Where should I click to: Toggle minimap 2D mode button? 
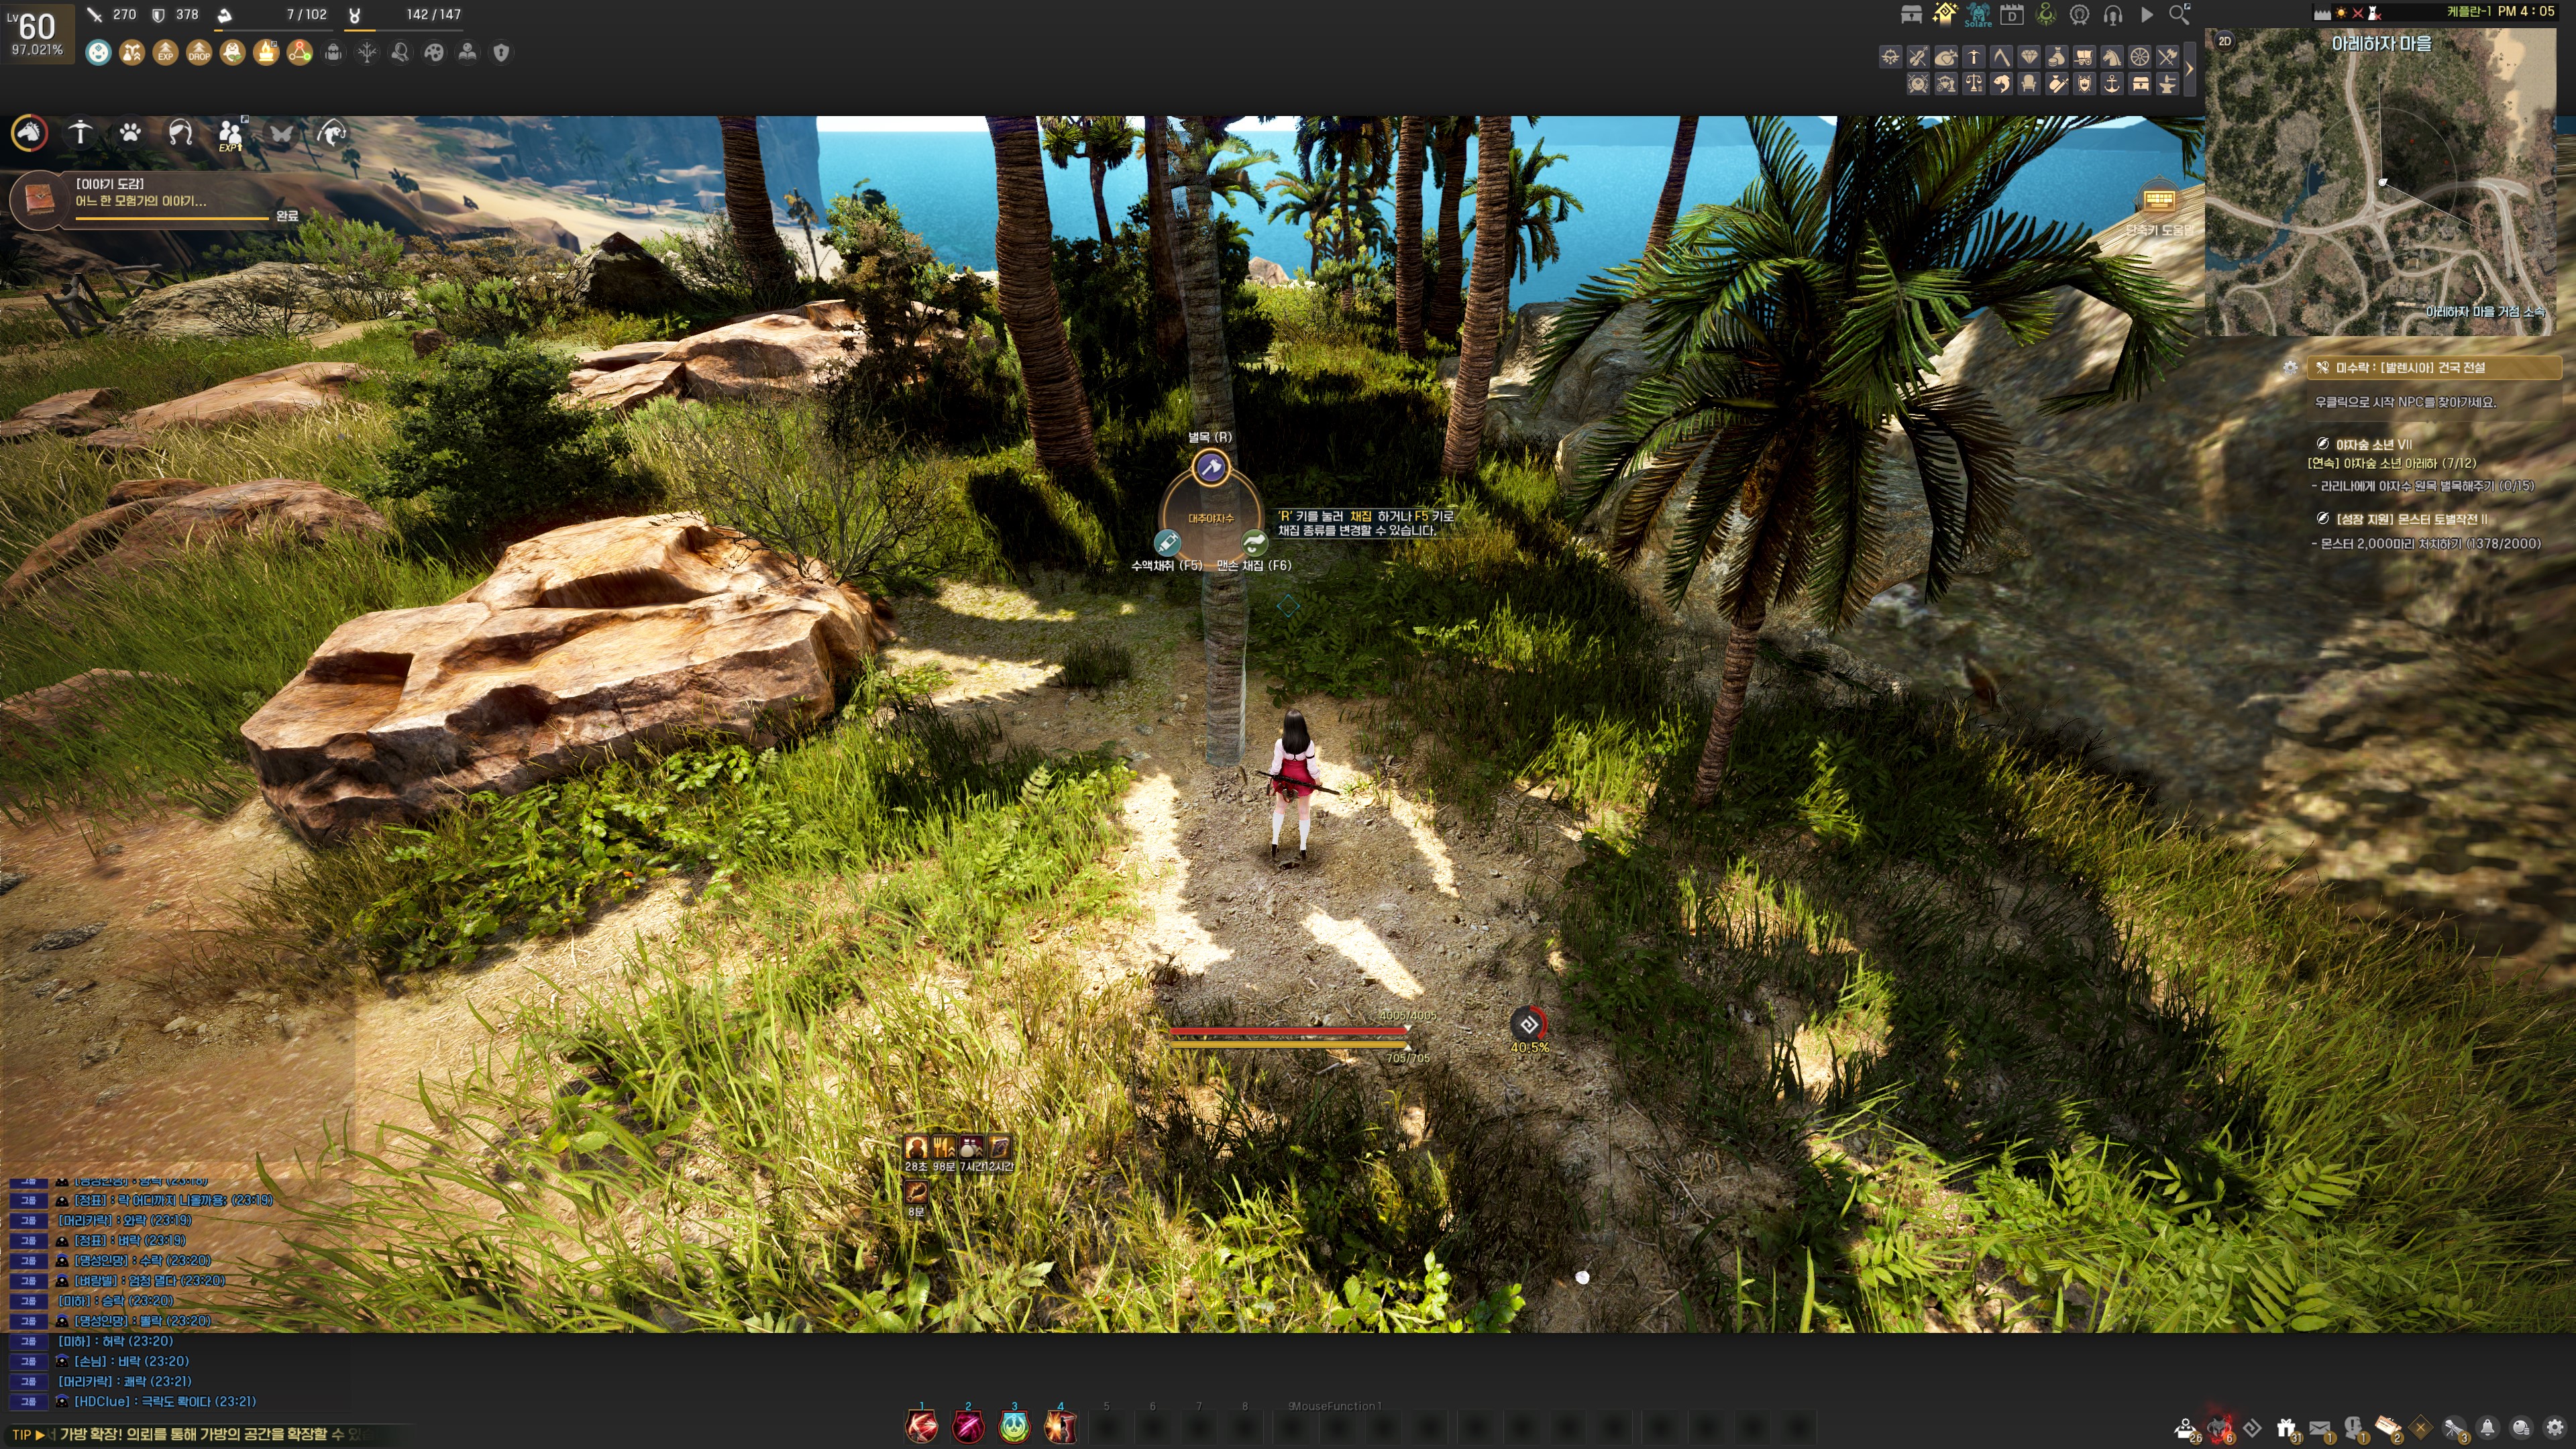click(2225, 41)
